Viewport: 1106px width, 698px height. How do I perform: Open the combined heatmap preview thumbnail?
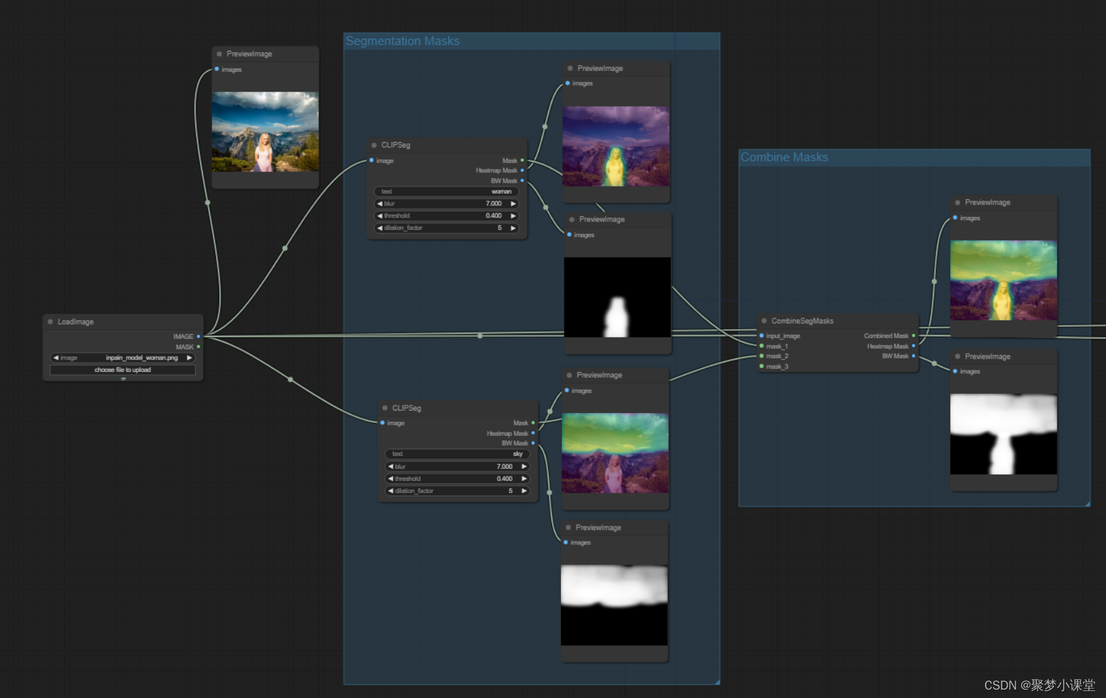pyautogui.click(x=1003, y=280)
